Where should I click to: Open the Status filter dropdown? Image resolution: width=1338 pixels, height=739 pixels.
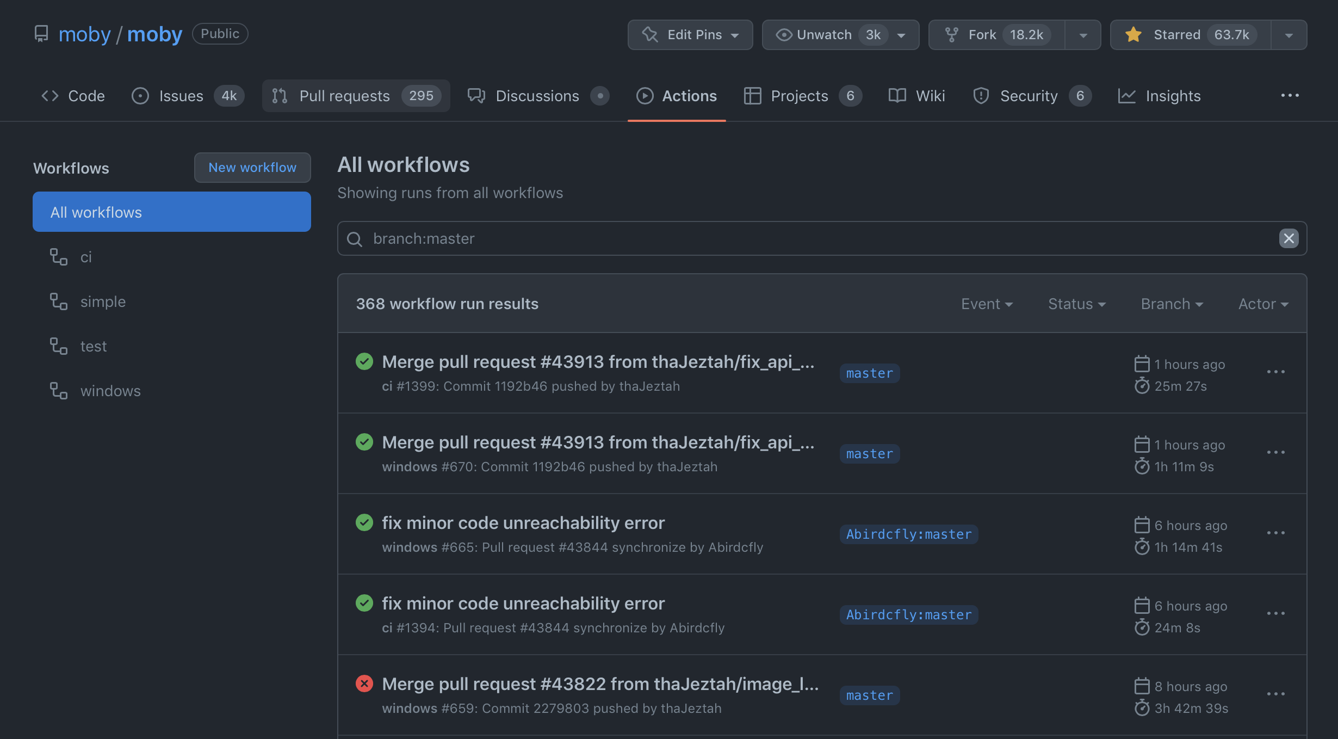click(x=1076, y=304)
